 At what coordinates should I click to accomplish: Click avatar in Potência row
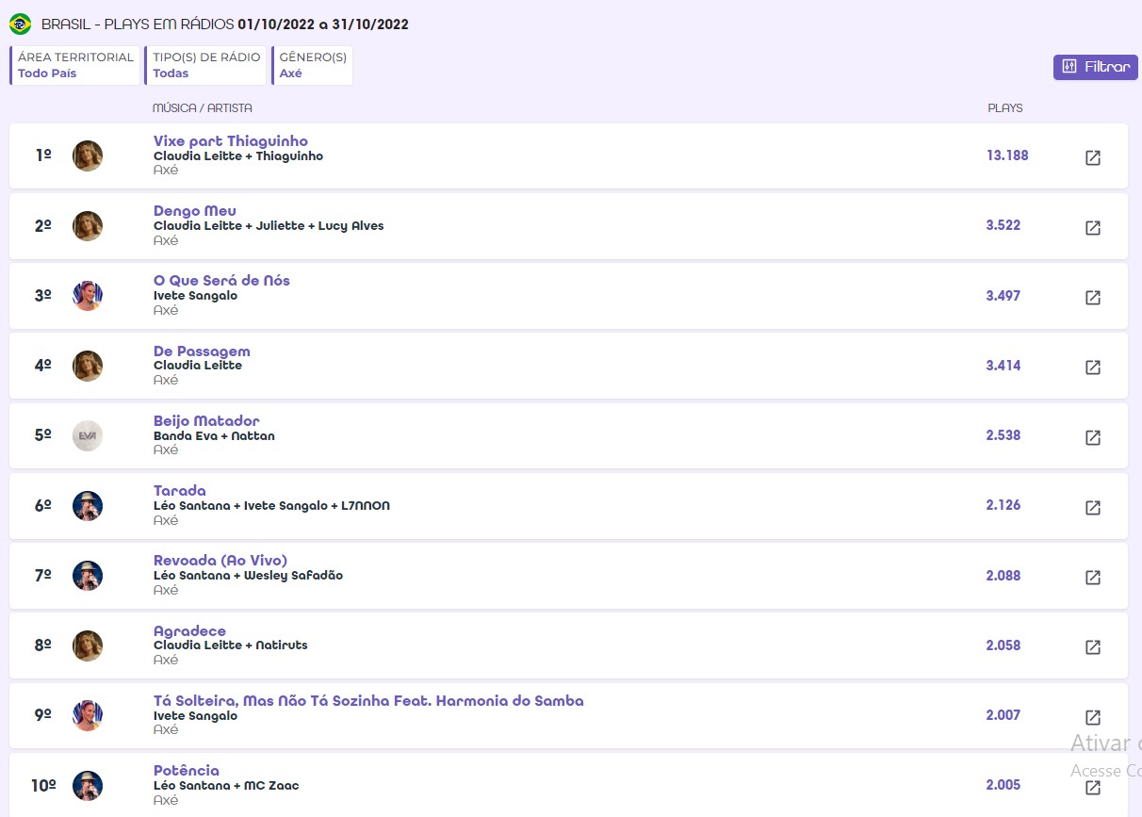(88, 785)
